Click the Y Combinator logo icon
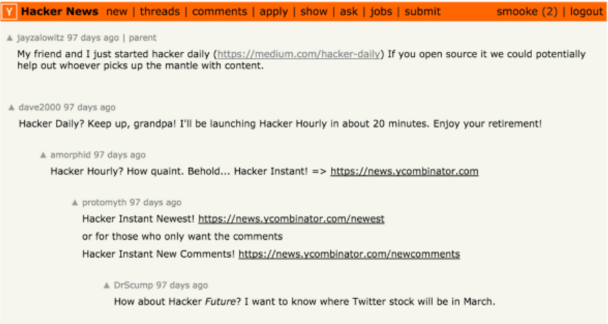Viewport: 608px width, 324px height. click(x=10, y=12)
